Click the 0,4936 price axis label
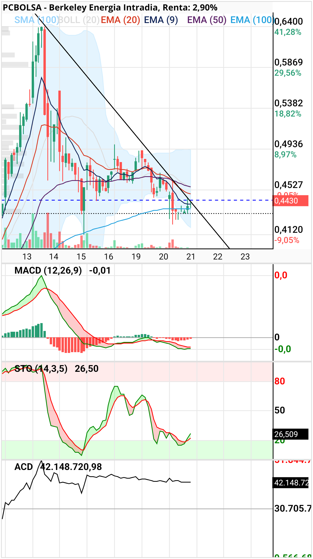The image size is (313, 559). click(289, 144)
